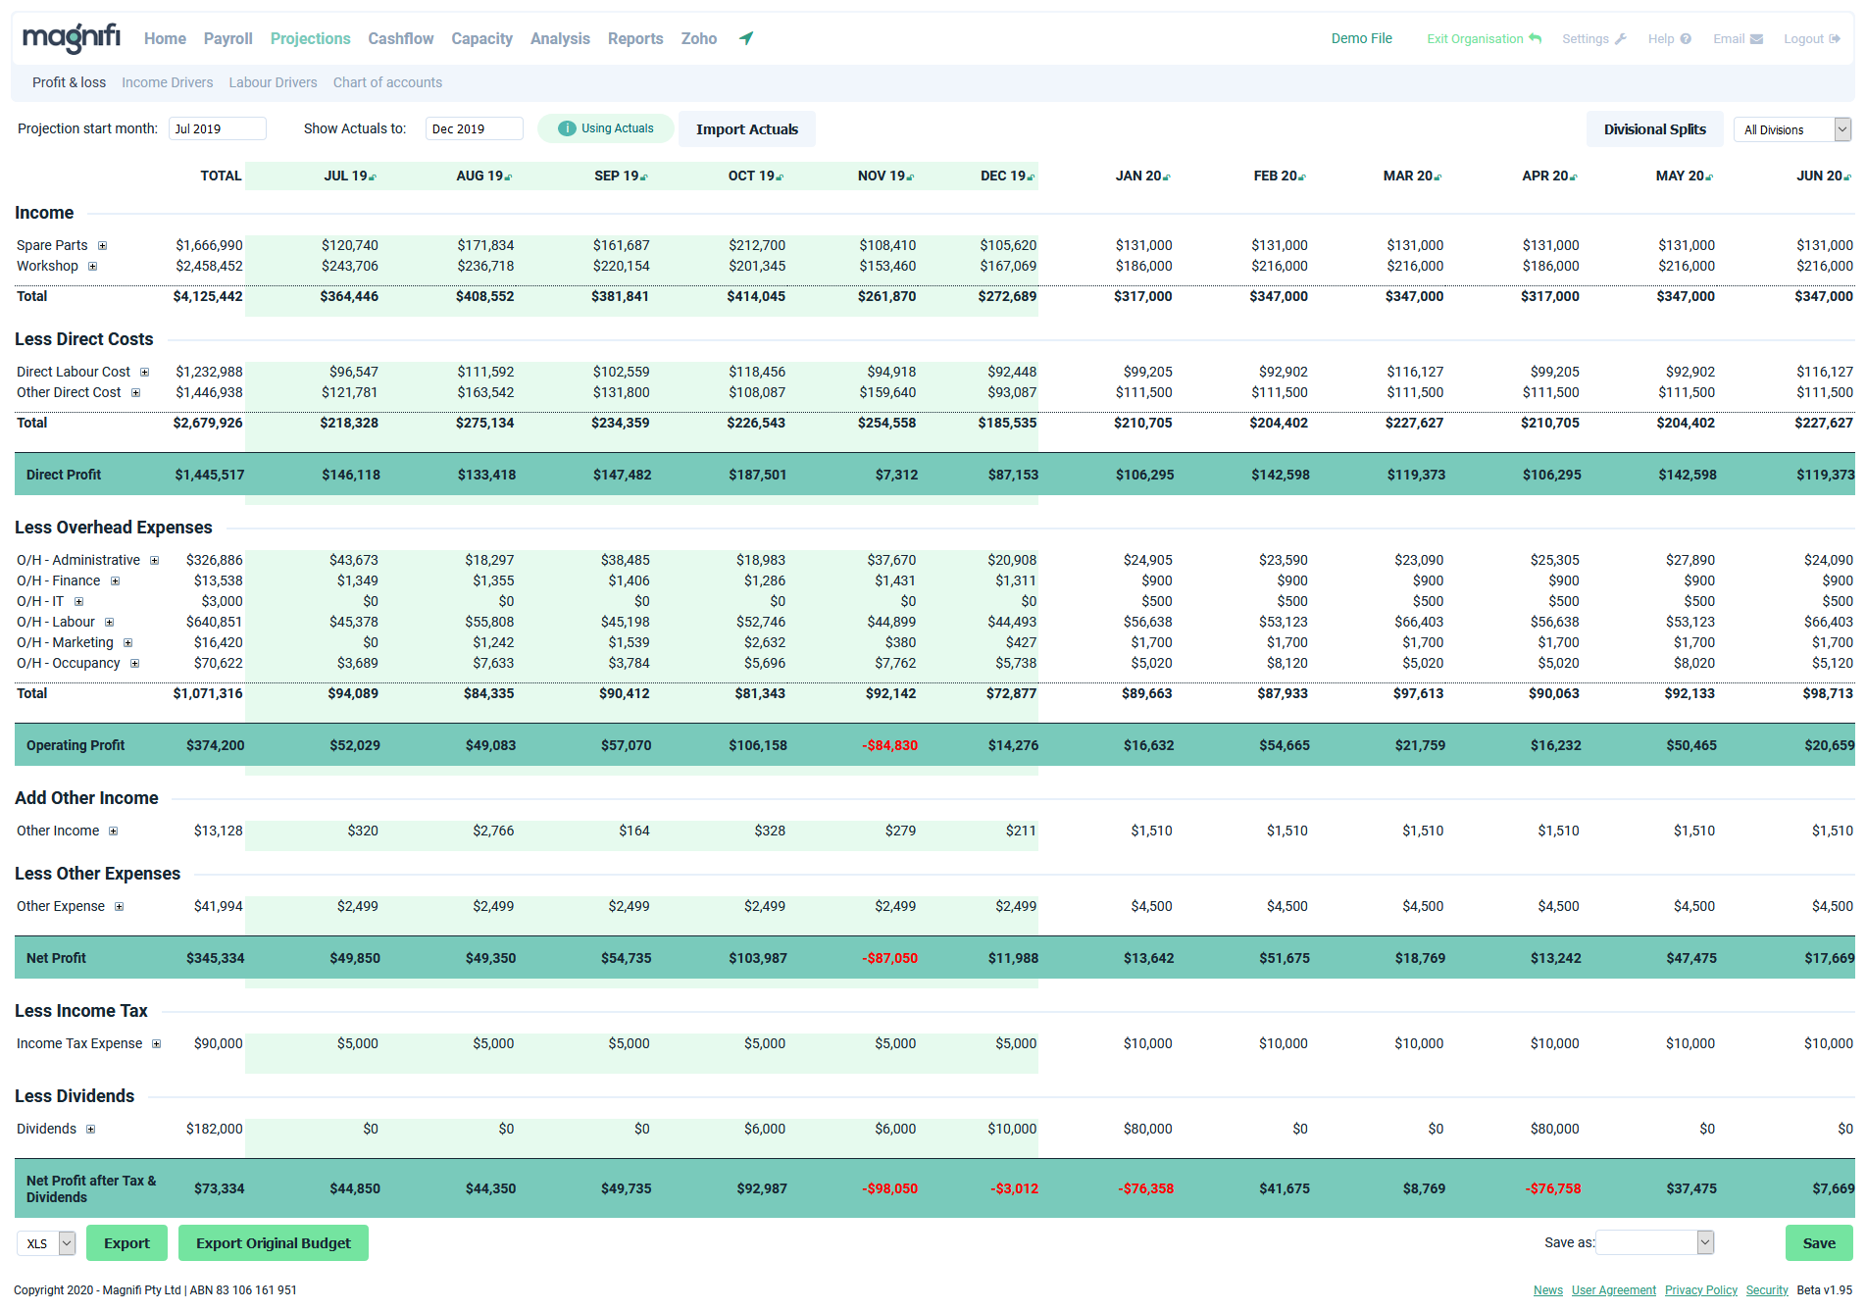Go to the Home menu

(x=165, y=38)
